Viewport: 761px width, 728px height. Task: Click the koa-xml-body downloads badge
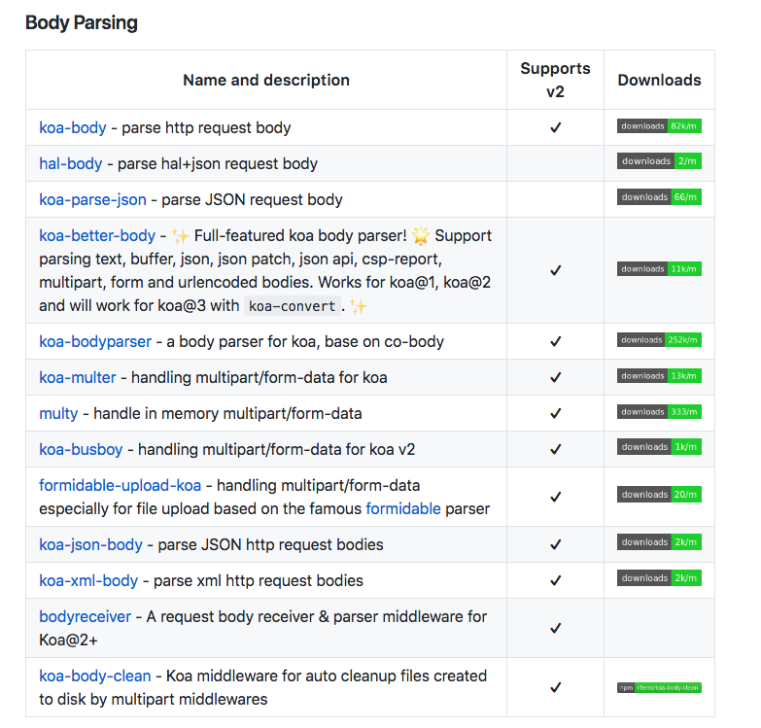tap(659, 577)
